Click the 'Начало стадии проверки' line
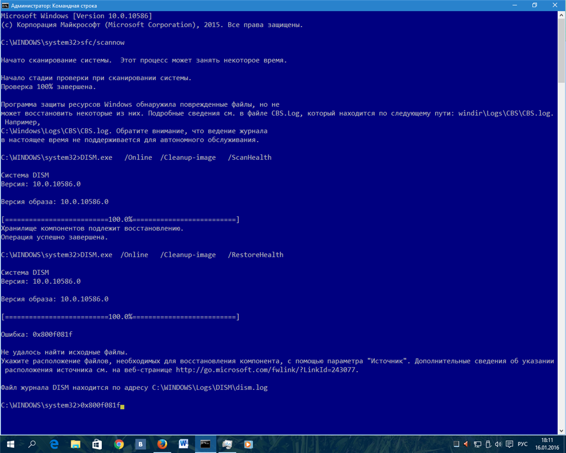Viewport: 566px width, 453px height. tap(96, 78)
